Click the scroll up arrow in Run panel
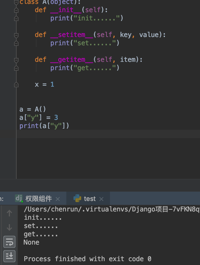This screenshot has width=200, height=265. click(x=9, y=213)
